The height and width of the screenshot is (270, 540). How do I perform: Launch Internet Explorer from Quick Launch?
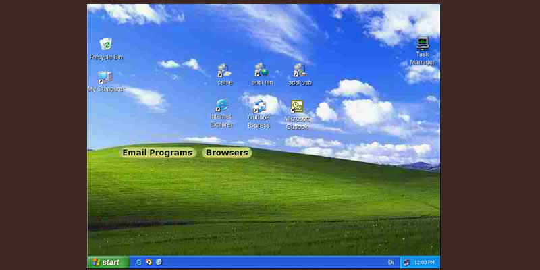click(x=139, y=262)
